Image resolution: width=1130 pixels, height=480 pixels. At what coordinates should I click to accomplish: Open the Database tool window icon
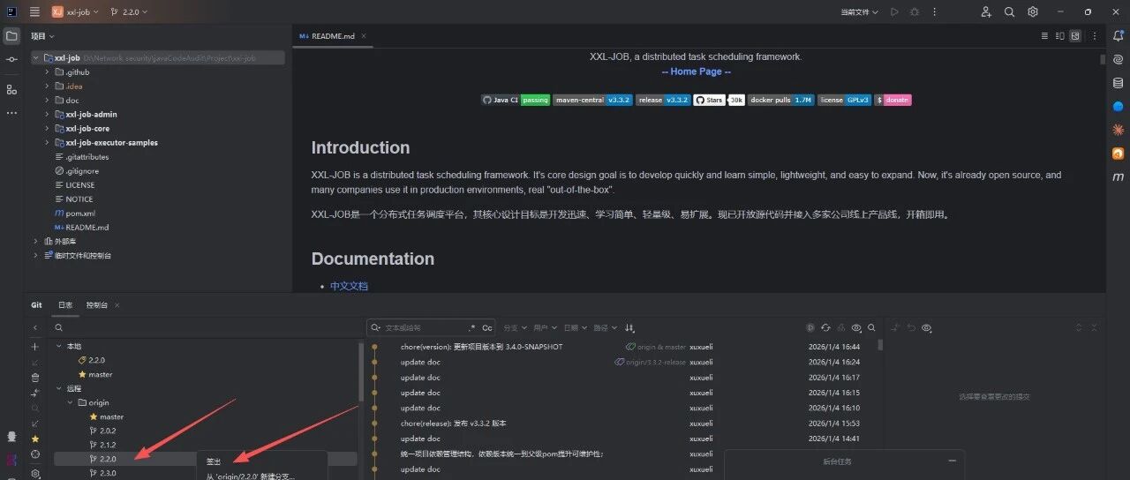click(1118, 82)
